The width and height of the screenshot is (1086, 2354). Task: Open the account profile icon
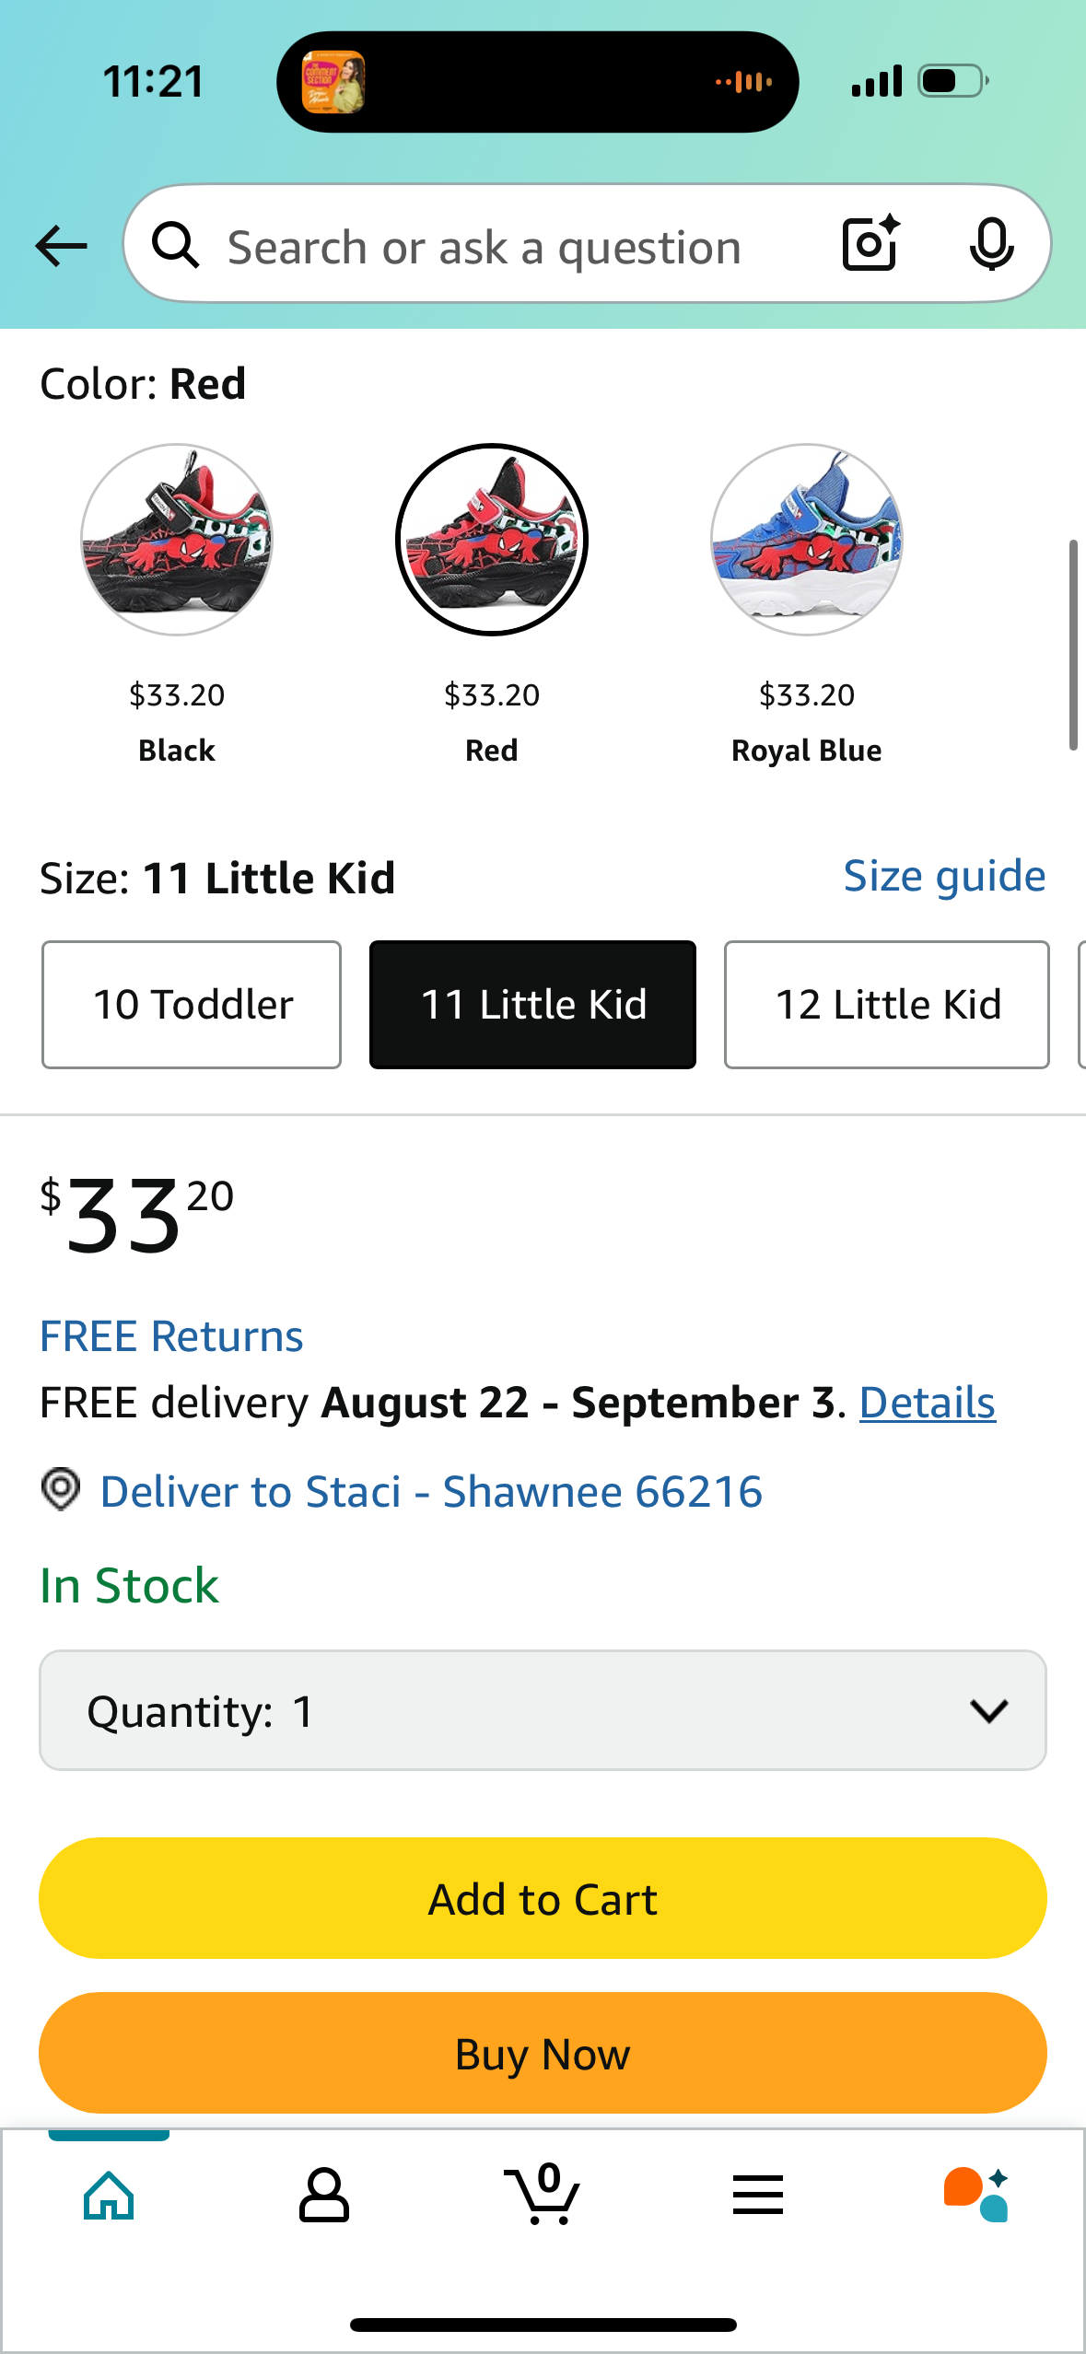pyautogui.click(x=324, y=2196)
